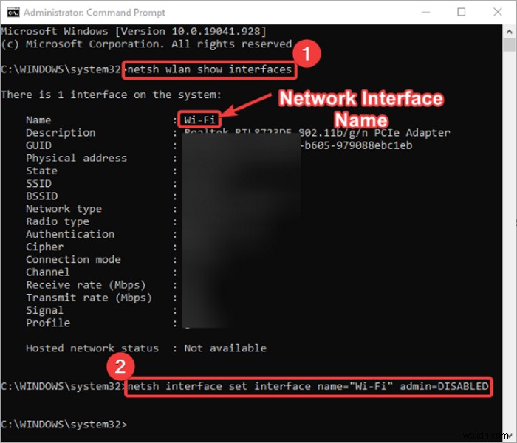517x443 pixels.
Task: Click the 'Hosted network status' label
Action: (x=92, y=348)
